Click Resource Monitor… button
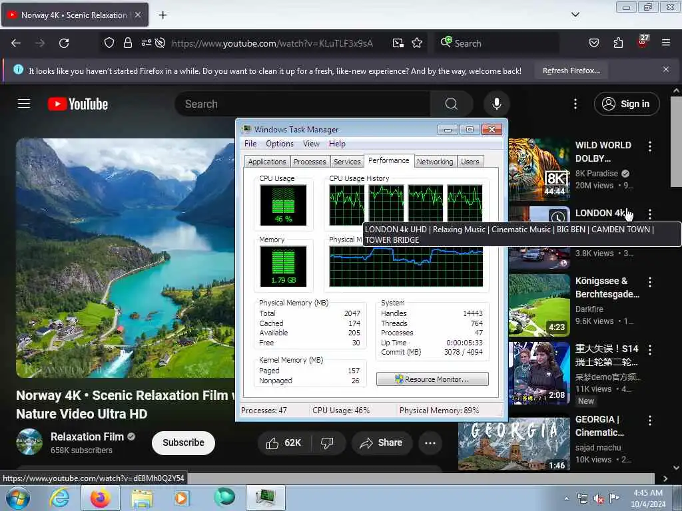 coord(432,379)
